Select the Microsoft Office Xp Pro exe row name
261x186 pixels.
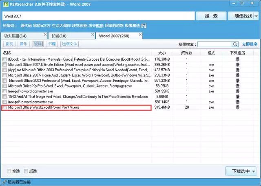coord(70,86)
